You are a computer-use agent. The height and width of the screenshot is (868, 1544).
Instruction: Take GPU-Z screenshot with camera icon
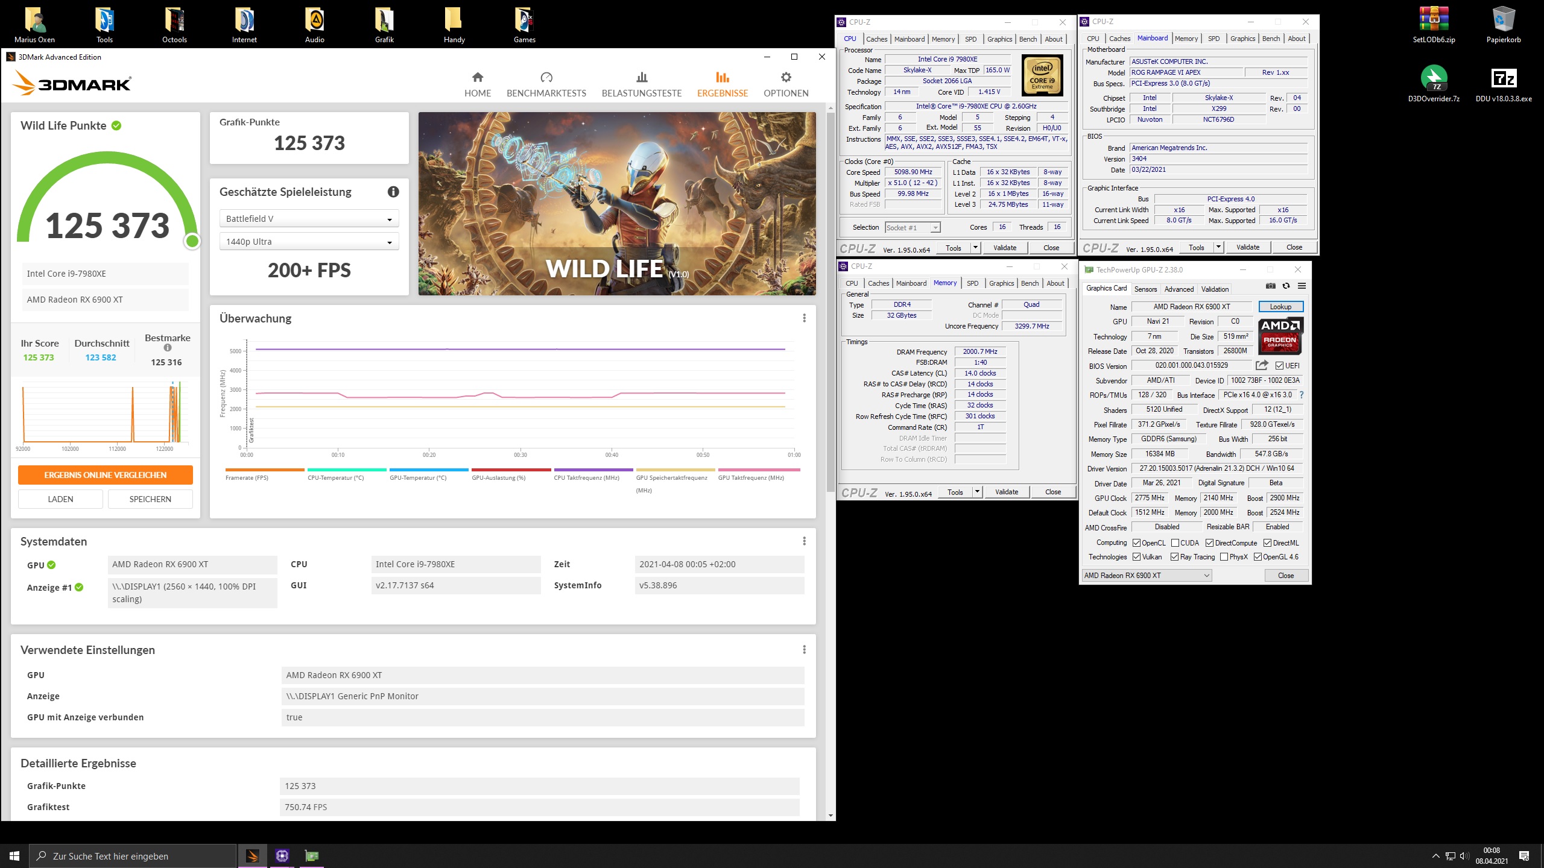pyautogui.click(x=1271, y=286)
